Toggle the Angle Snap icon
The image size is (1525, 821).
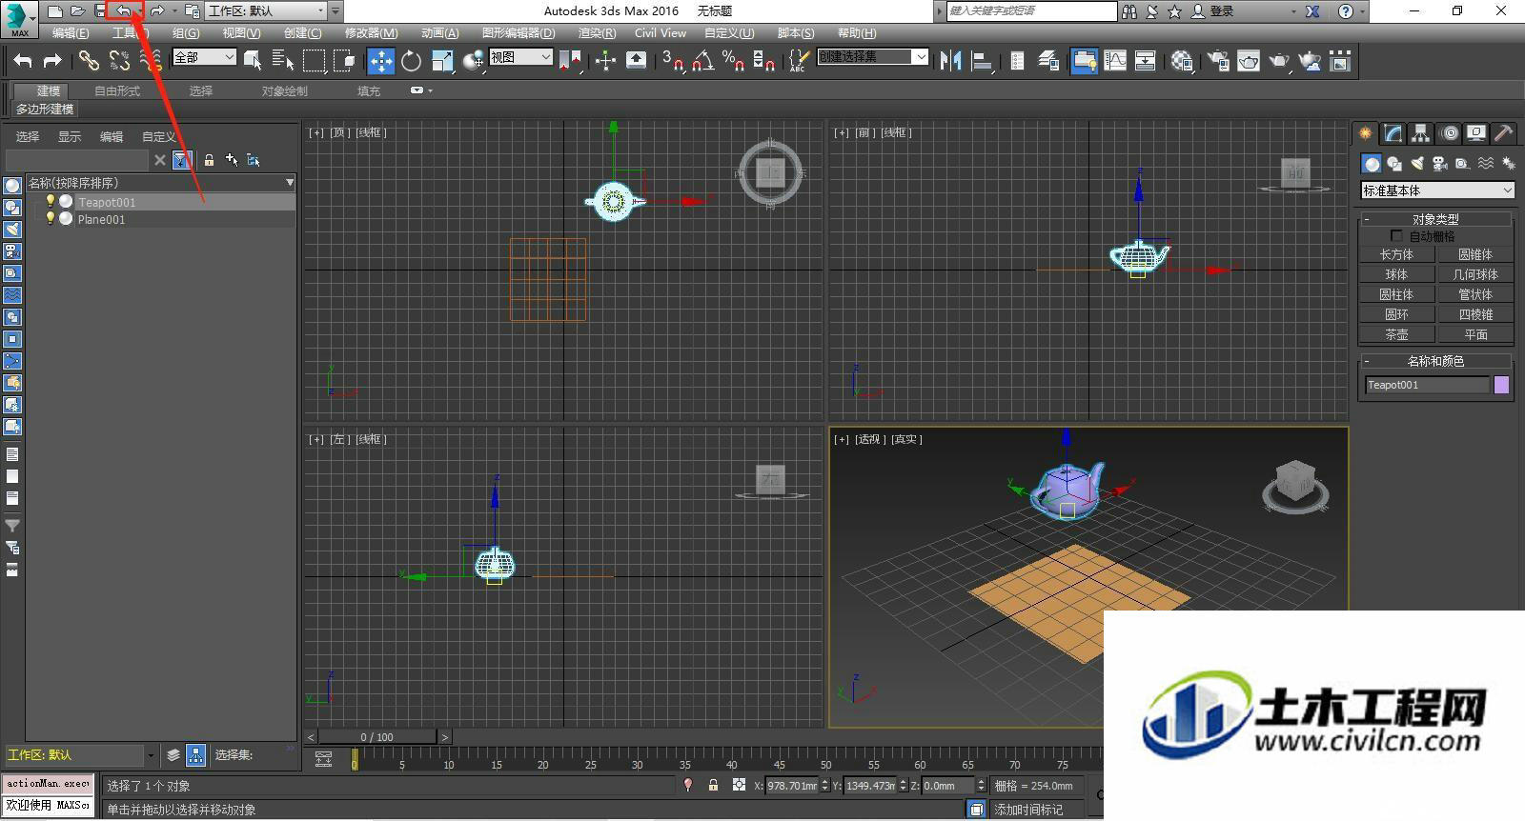703,61
